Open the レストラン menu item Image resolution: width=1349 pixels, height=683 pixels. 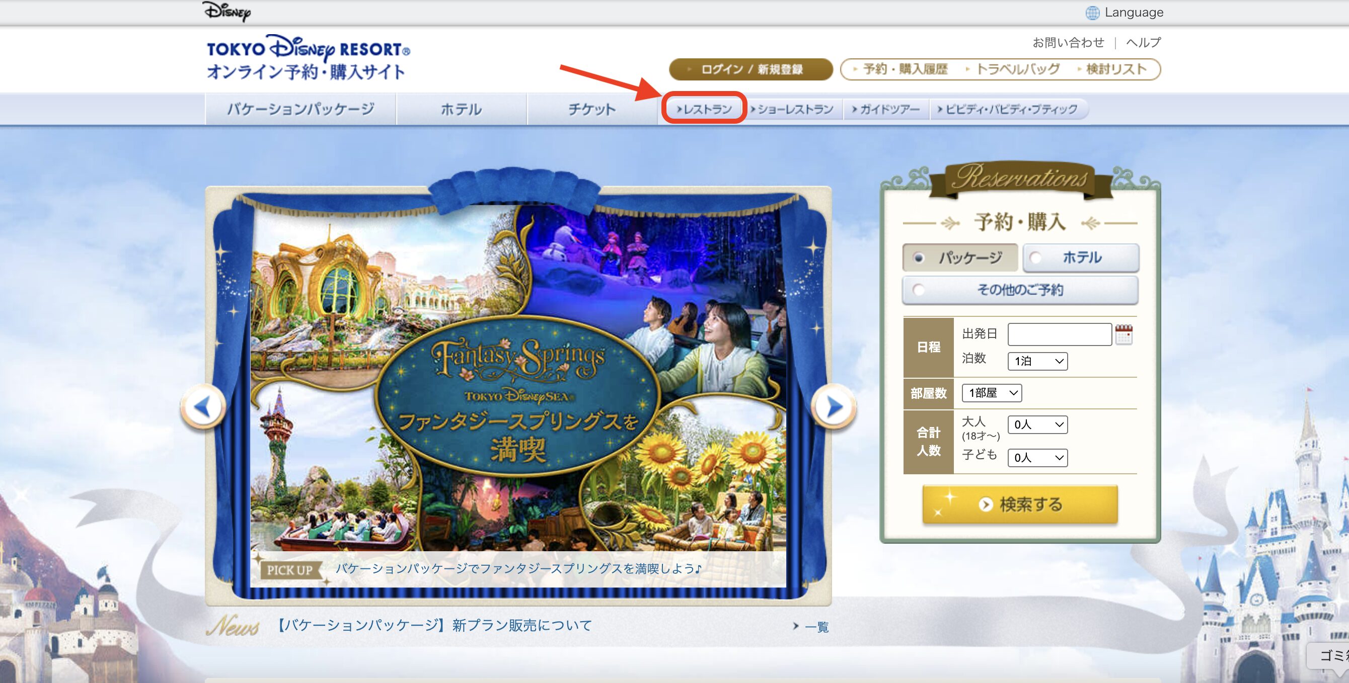pos(704,109)
